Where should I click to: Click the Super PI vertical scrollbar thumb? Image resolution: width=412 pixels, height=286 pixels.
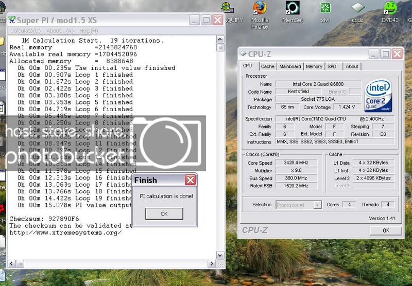coord(220,47)
